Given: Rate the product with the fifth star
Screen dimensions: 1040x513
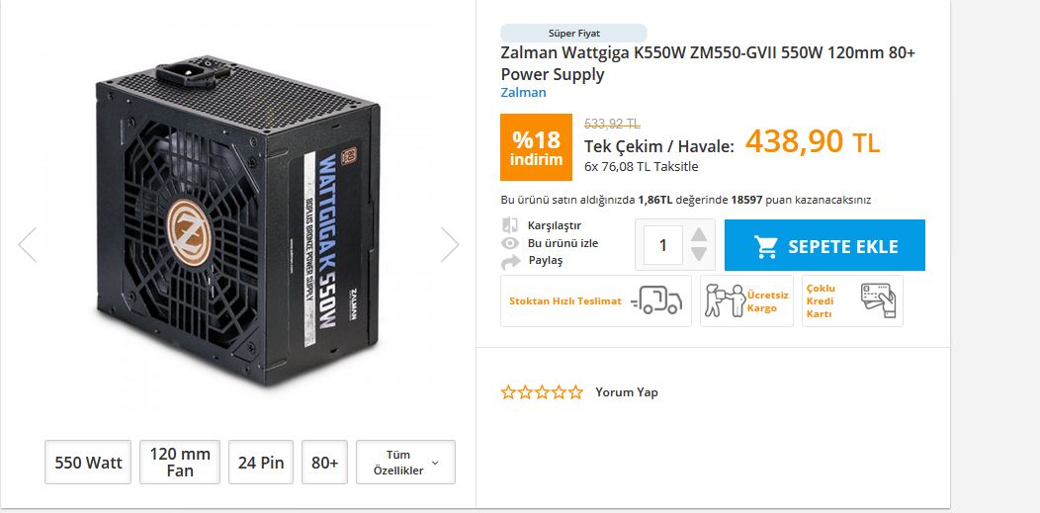Looking at the screenshot, I should tap(575, 392).
